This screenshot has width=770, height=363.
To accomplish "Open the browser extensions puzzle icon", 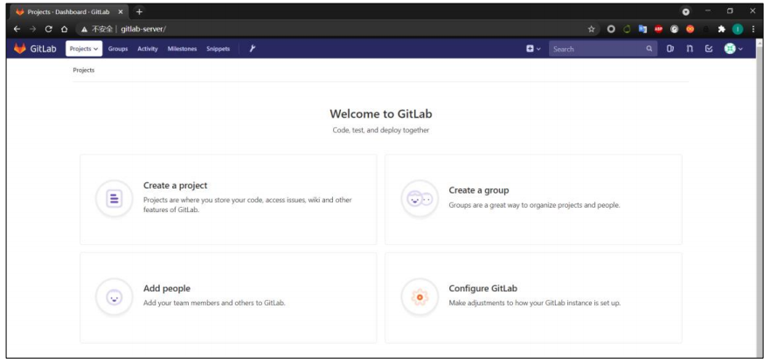I will [721, 29].
